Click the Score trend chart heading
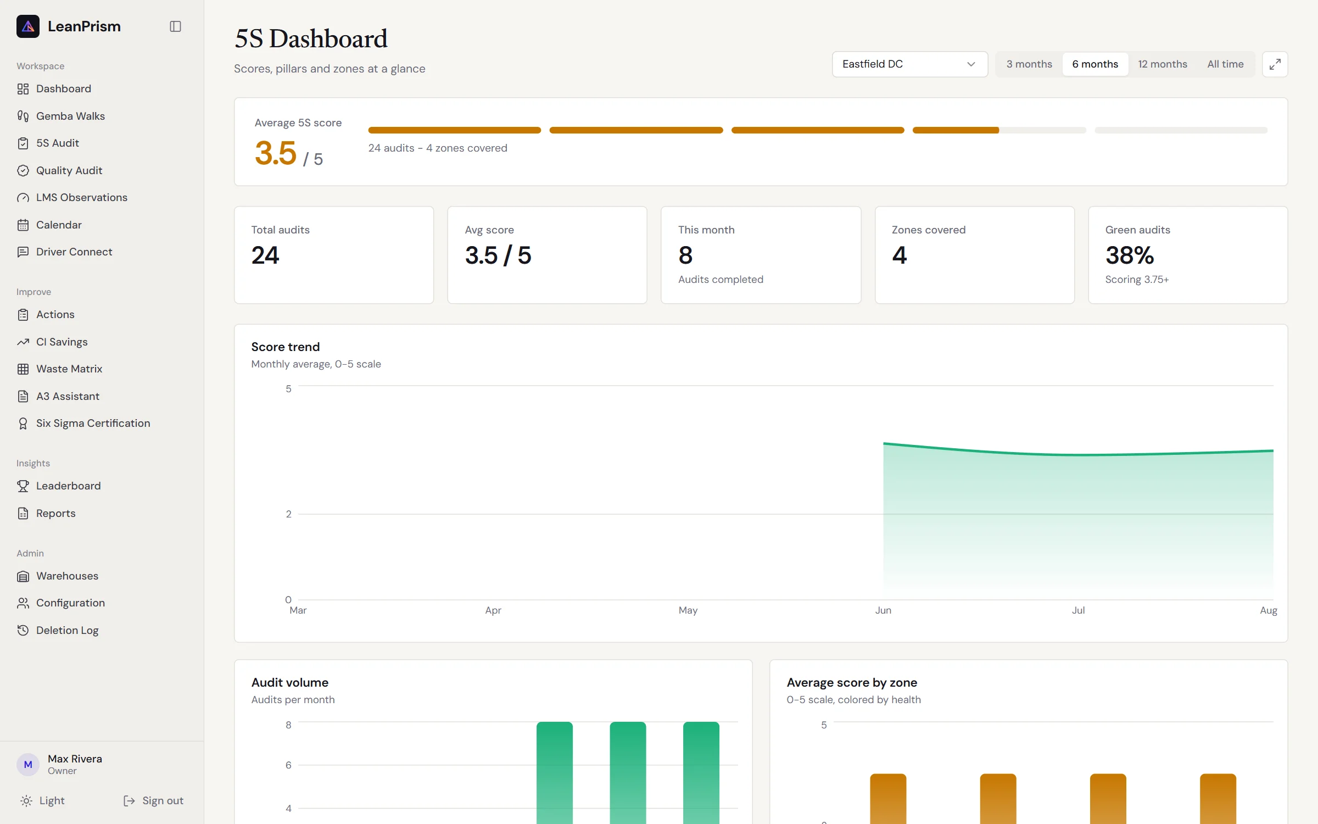 [x=286, y=347]
